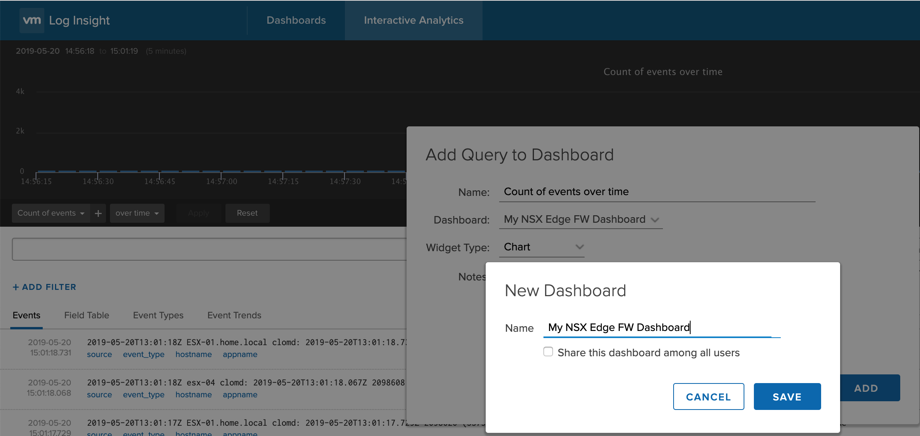The width and height of the screenshot is (920, 436).
Task: Click the CANCEL button
Action: point(708,397)
